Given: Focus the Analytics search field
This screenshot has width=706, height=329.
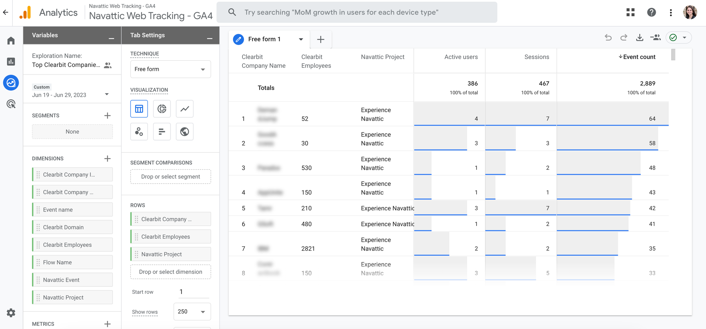Looking at the screenshot, I should (357, 12).
